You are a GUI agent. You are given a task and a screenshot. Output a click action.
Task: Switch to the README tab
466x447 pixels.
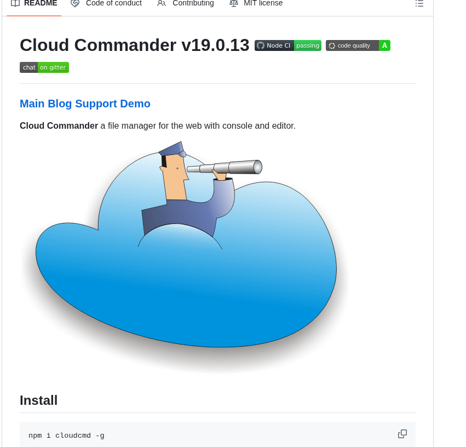[34, 3]
